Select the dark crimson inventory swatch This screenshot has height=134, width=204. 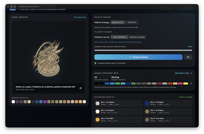(159, 84)
